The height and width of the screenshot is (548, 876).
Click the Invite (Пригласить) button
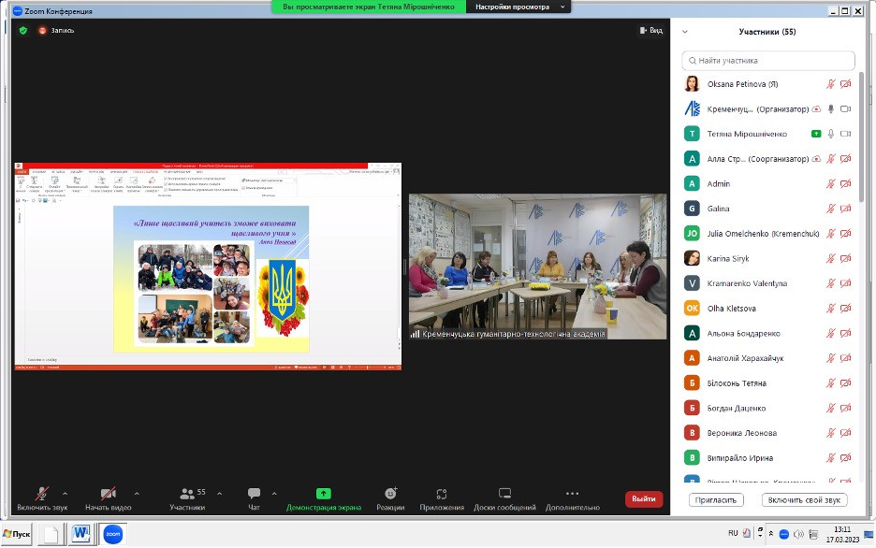pyautogui.click(x=716, y=499)
